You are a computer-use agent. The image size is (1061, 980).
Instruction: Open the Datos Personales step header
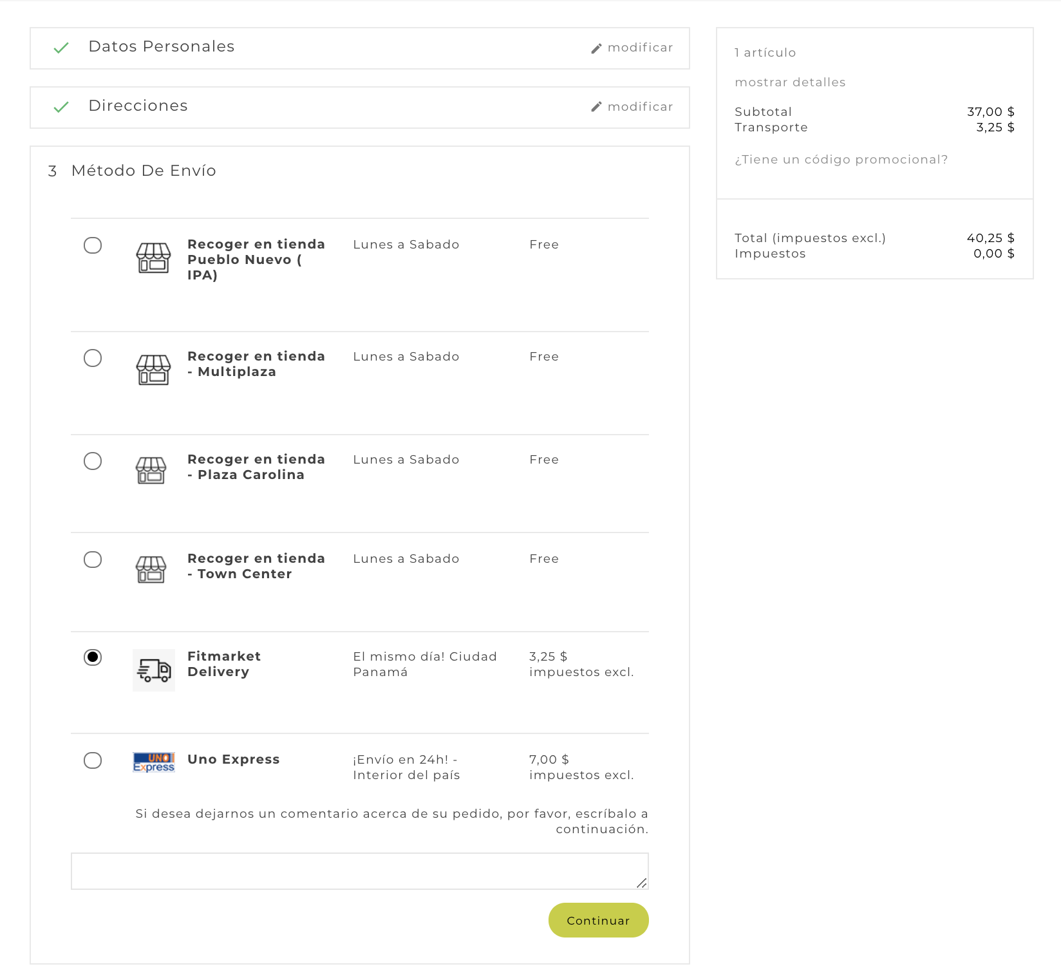click(x=162, y=47)
